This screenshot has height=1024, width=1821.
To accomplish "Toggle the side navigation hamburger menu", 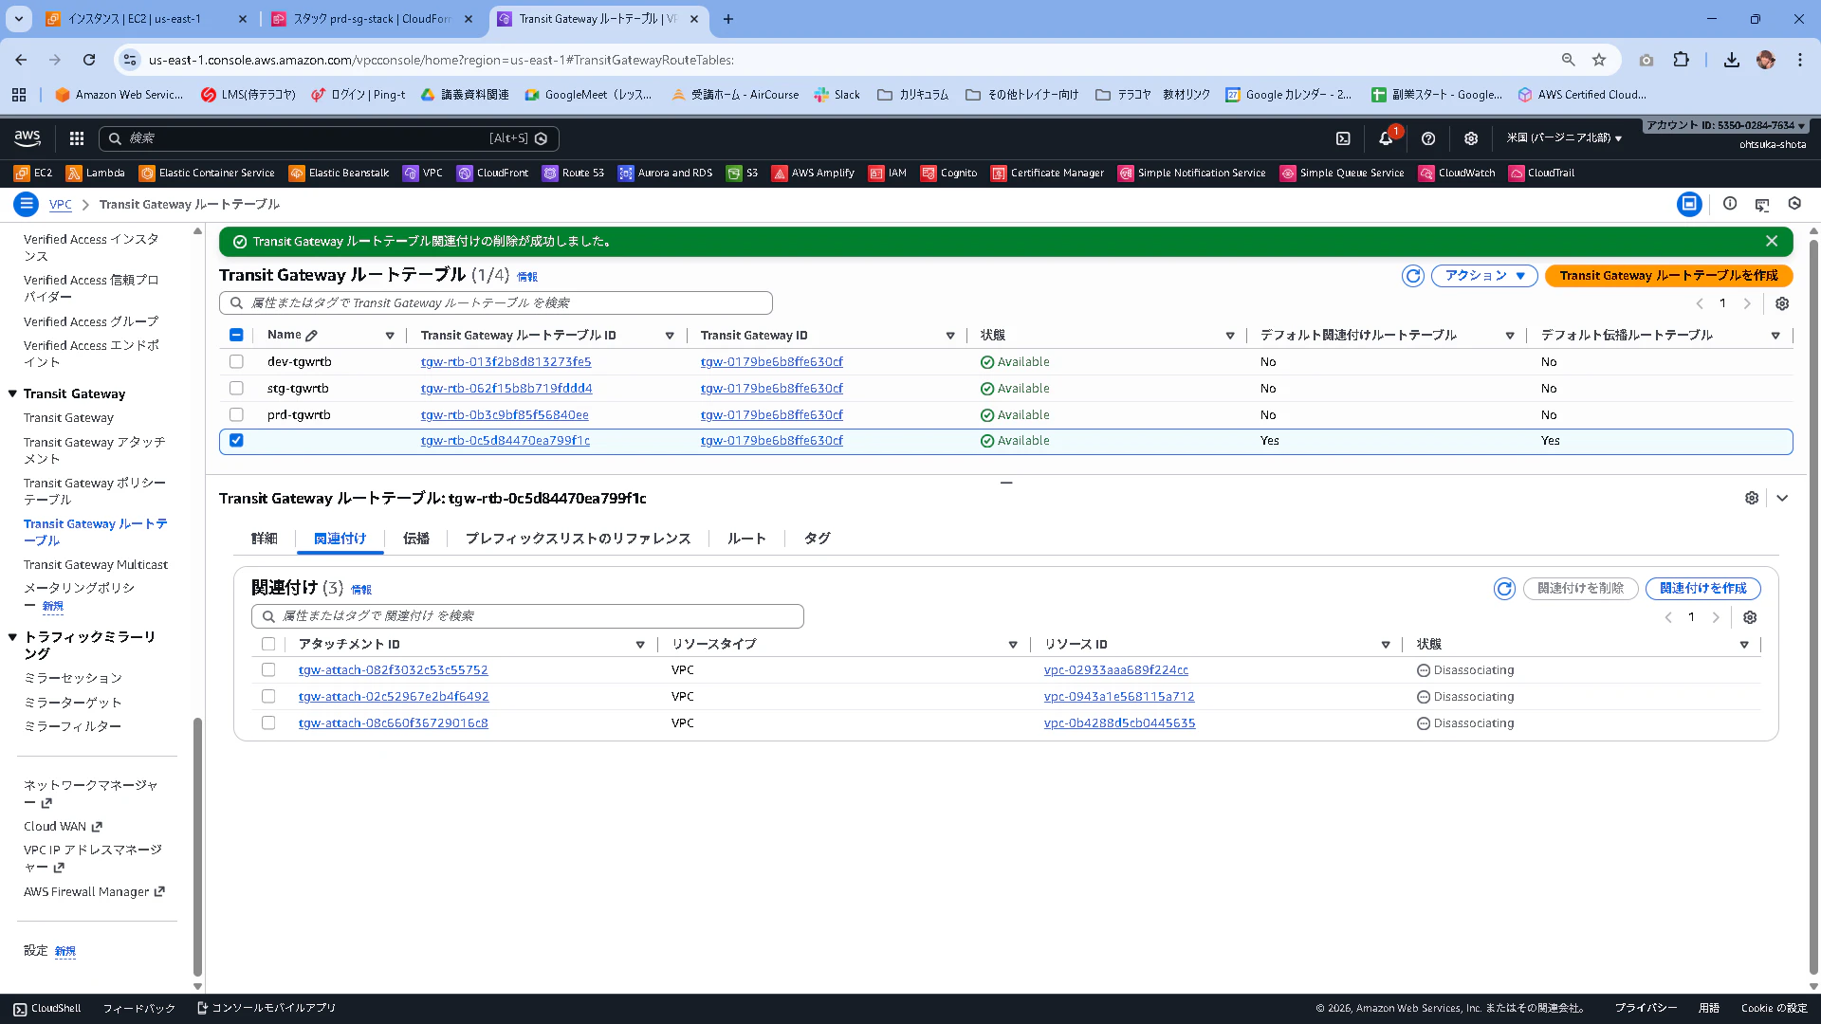I will (27, 204).
